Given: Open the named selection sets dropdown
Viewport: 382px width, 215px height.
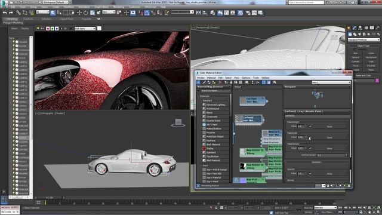Looking at the screenshot, I should click(x=182, y=12).
